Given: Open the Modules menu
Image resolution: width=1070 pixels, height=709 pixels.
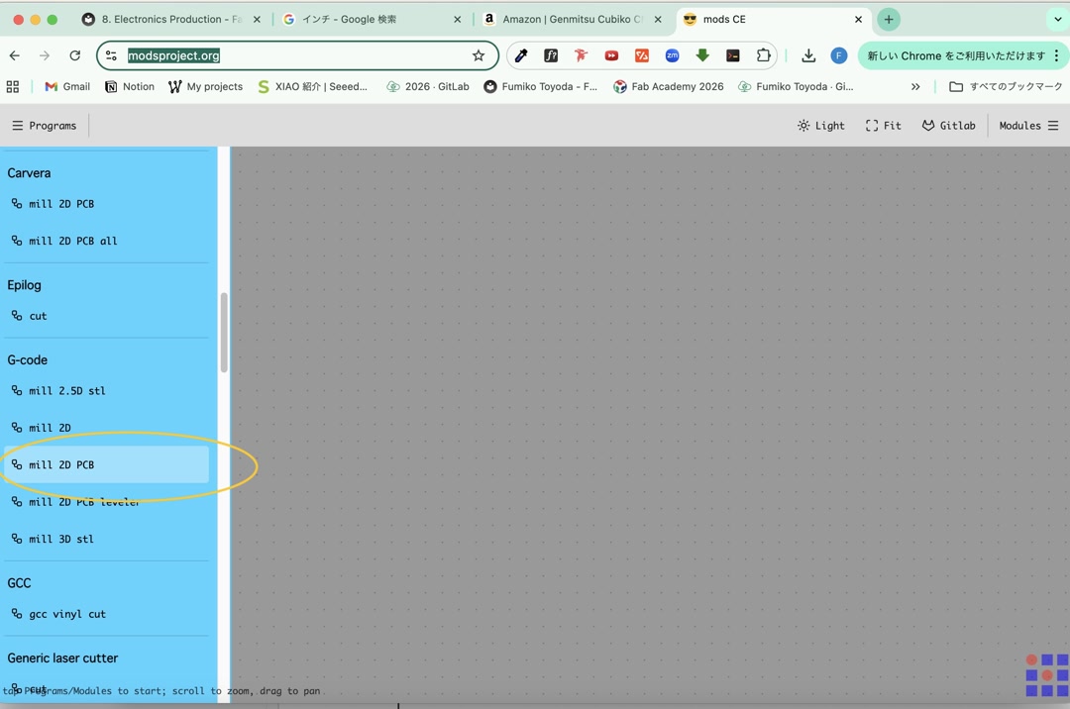Looking at the screenshot, I should [x=1028, y=126].
